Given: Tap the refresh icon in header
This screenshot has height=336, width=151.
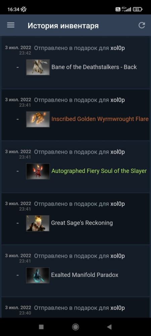Looking at the screenshot, I should point(142,25).
